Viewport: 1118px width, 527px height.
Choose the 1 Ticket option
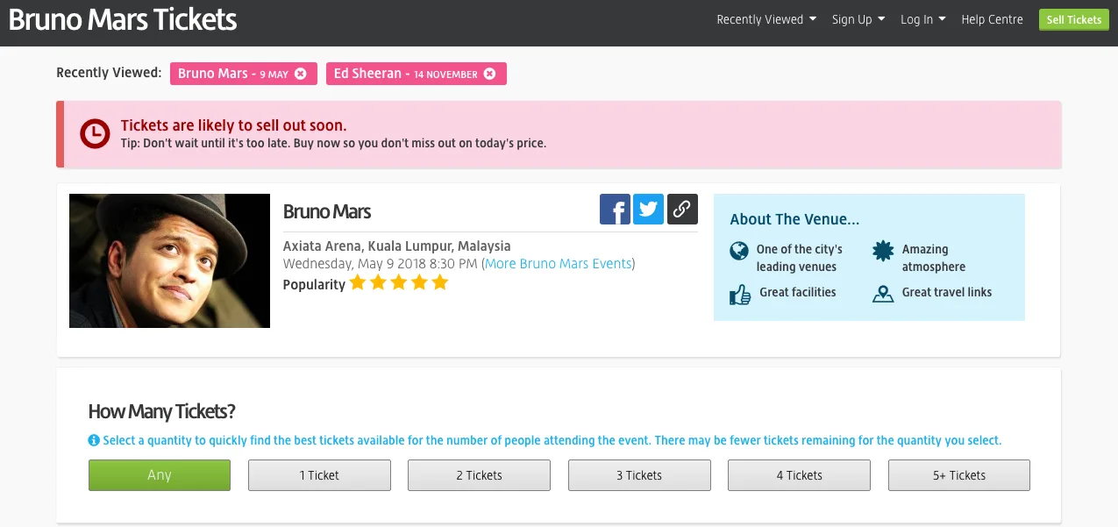pos(319,475)
